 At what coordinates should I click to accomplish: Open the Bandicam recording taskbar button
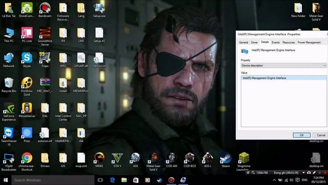tap(171, 180)
